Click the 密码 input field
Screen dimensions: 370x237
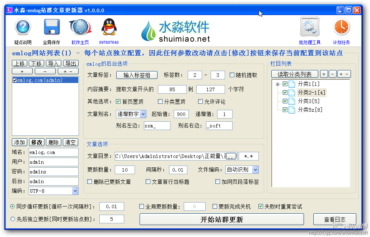53,172
